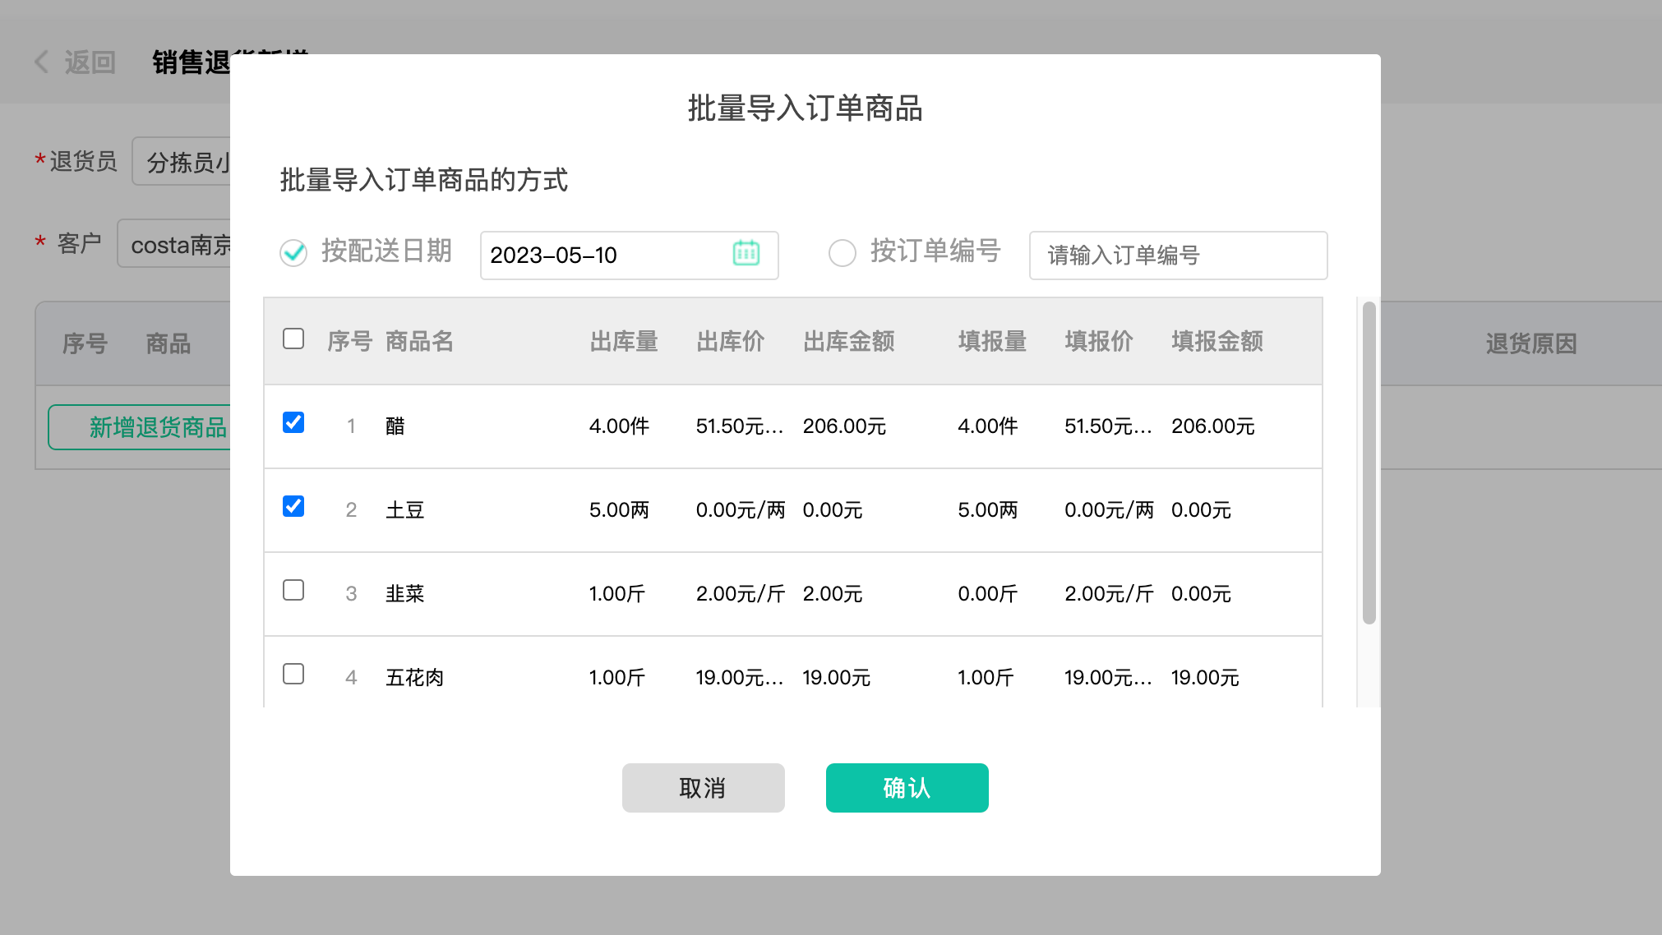This screenshot has height=935, width=1662.
Task: Click the back arrow chevron icon
Action: [x=42, y=62]
